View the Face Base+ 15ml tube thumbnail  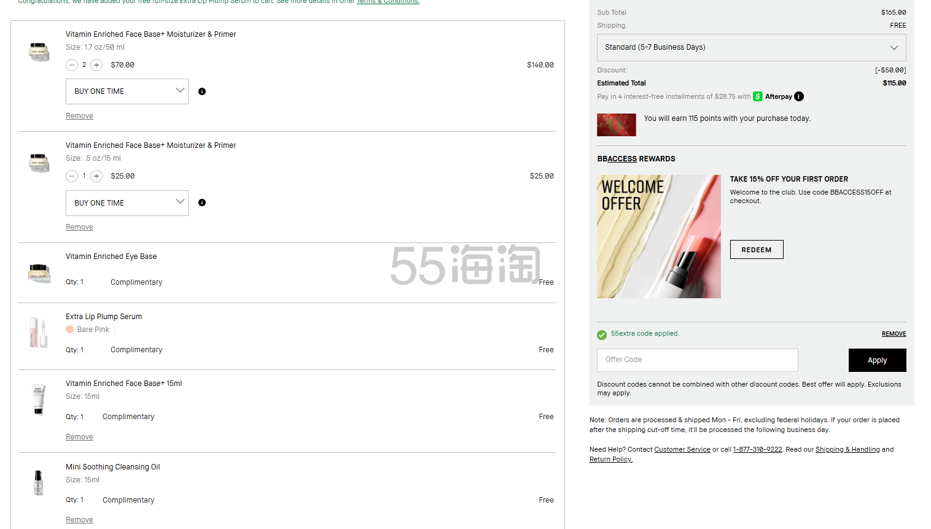[x=39, y=399]
